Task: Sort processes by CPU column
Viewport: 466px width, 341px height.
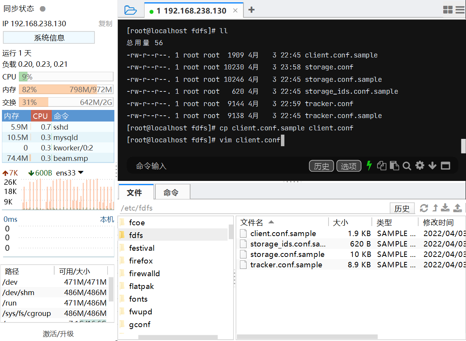Action: click(40, 116)
